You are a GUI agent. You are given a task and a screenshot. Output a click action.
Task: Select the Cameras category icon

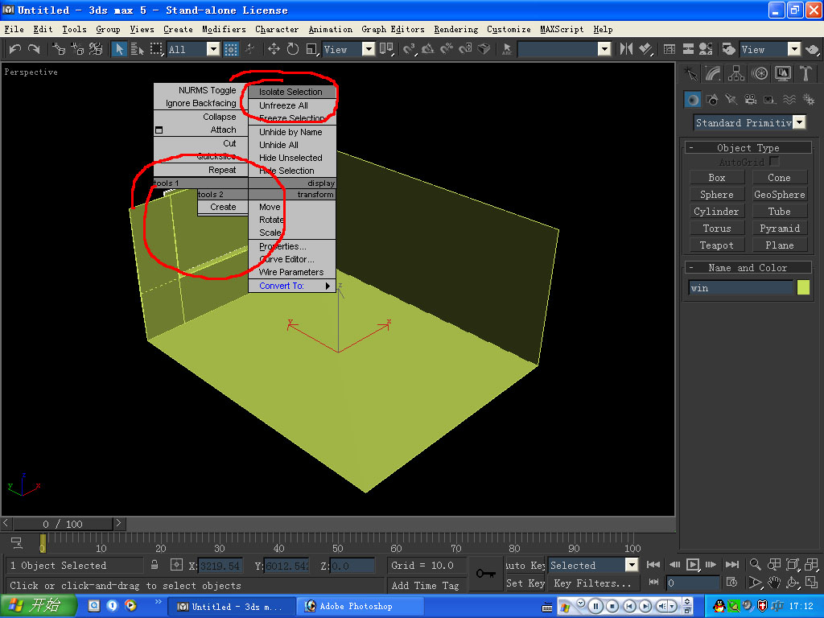pos(751,99)
